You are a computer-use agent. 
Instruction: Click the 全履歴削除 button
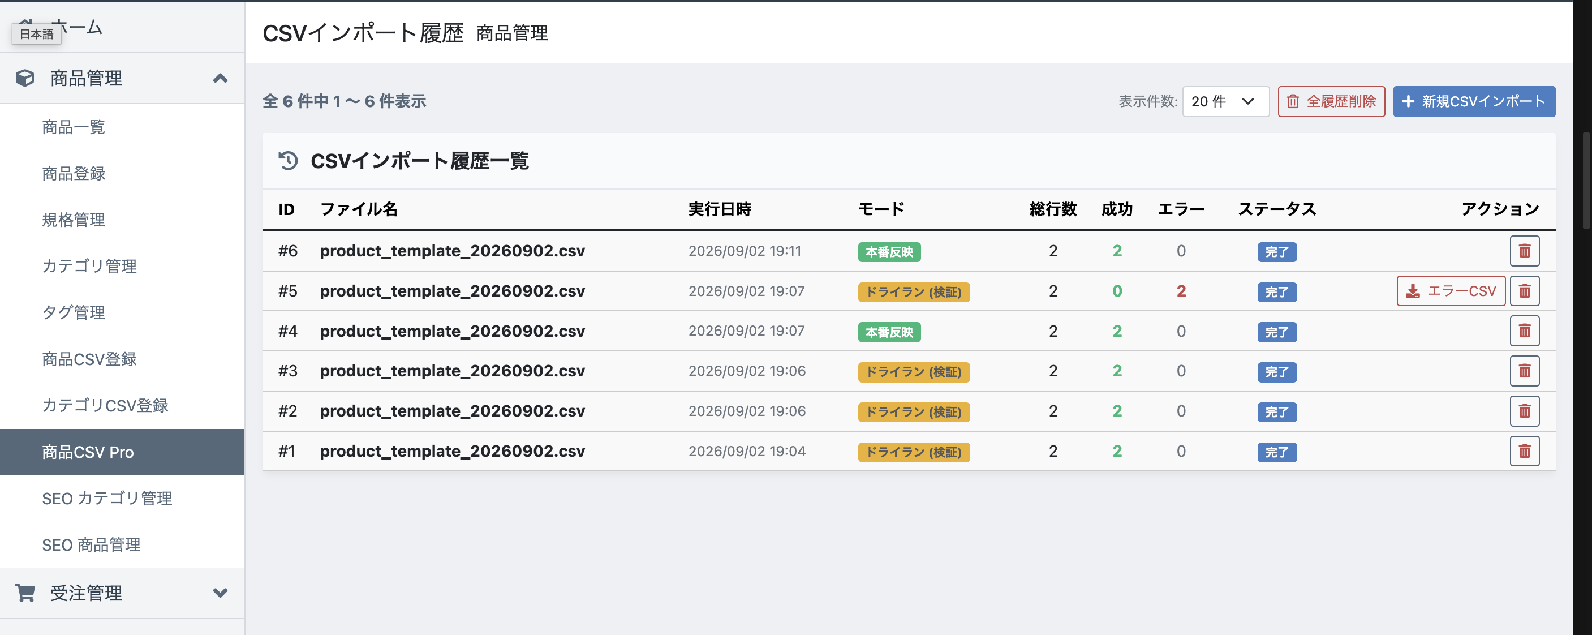(x=1331, y=101)
